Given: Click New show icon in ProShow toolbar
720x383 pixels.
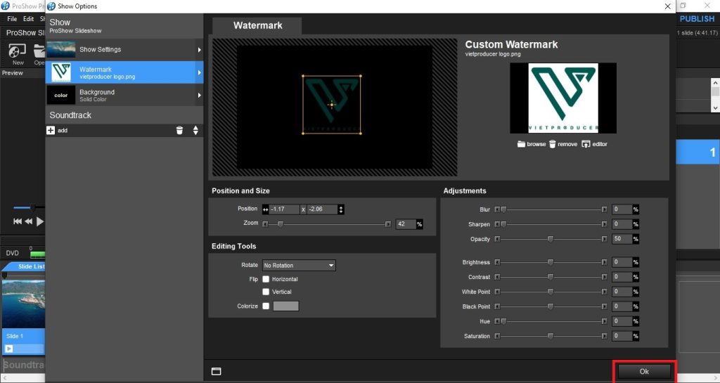Looking at the screenshot, I should 18,55.
